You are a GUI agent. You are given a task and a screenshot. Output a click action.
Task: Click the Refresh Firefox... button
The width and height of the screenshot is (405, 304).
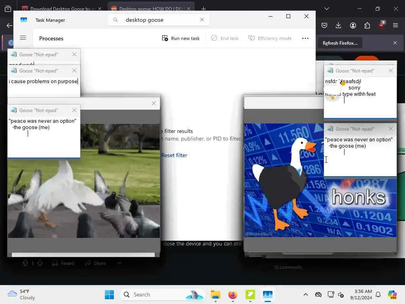pyautogui.click(x=340, y=43)
